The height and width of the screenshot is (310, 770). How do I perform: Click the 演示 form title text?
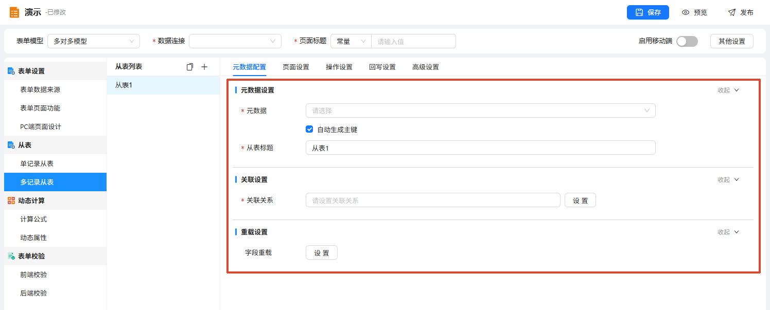[x=32, y=12]
